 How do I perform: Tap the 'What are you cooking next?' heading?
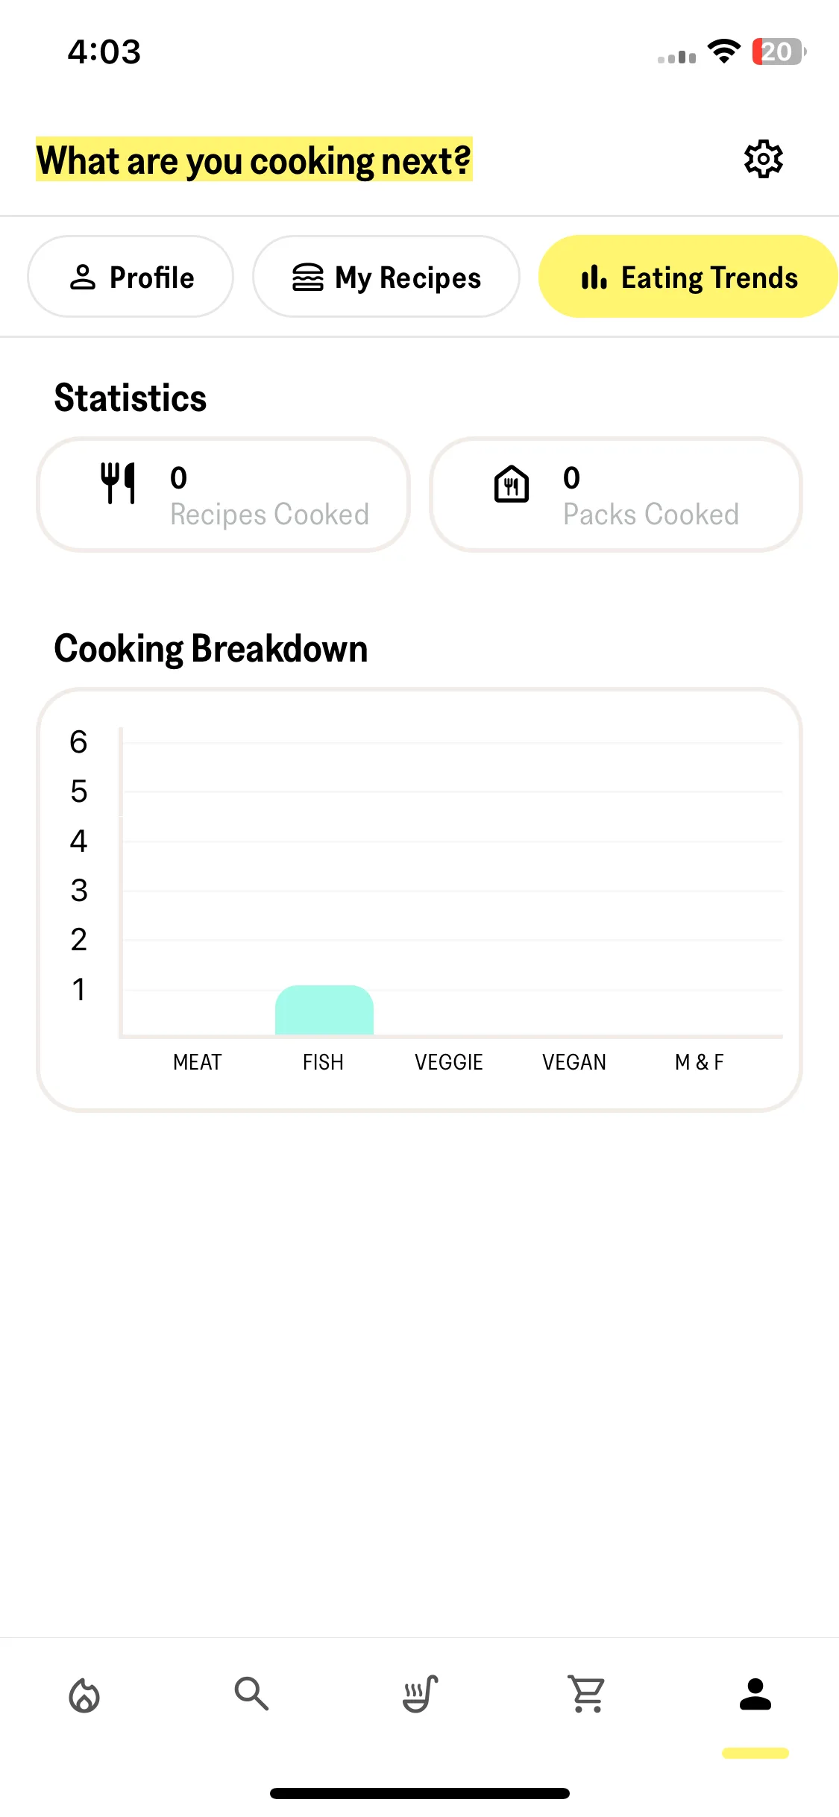254,160
